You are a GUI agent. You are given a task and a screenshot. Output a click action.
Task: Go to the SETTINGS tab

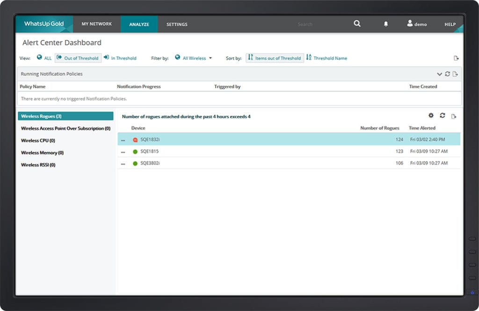pos(177,24)
